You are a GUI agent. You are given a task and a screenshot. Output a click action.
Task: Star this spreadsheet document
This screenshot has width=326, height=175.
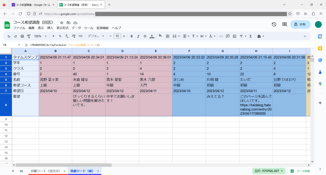click(x=62, y=23)
